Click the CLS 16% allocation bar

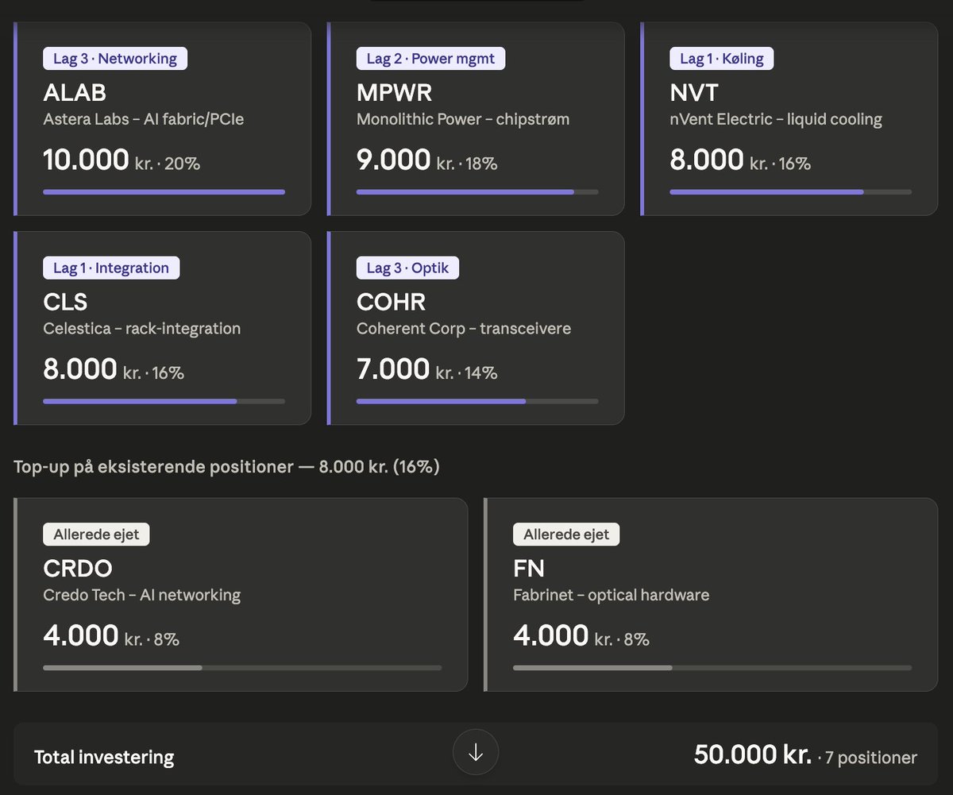coord(164,401)
